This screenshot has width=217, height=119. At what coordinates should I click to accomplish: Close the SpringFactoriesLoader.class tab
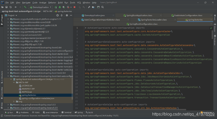pos(175,20)
